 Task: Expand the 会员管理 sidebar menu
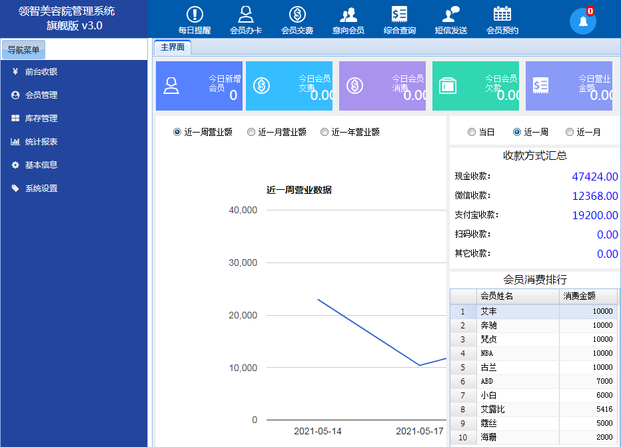pyautogui.click(x=41, y=95)
